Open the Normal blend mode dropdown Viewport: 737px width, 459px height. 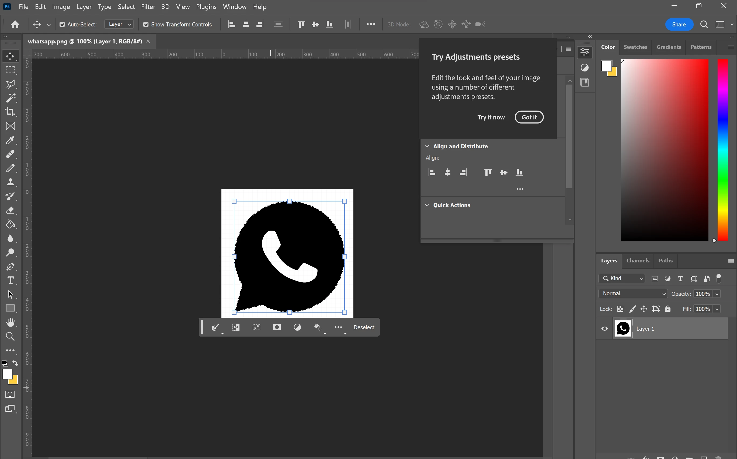(633, 294)
